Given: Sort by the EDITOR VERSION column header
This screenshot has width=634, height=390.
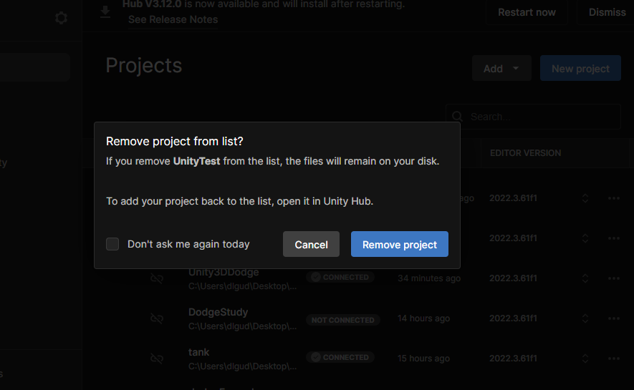Looking at the screenshot, I should pyautogui.click(x=525, y=153).
